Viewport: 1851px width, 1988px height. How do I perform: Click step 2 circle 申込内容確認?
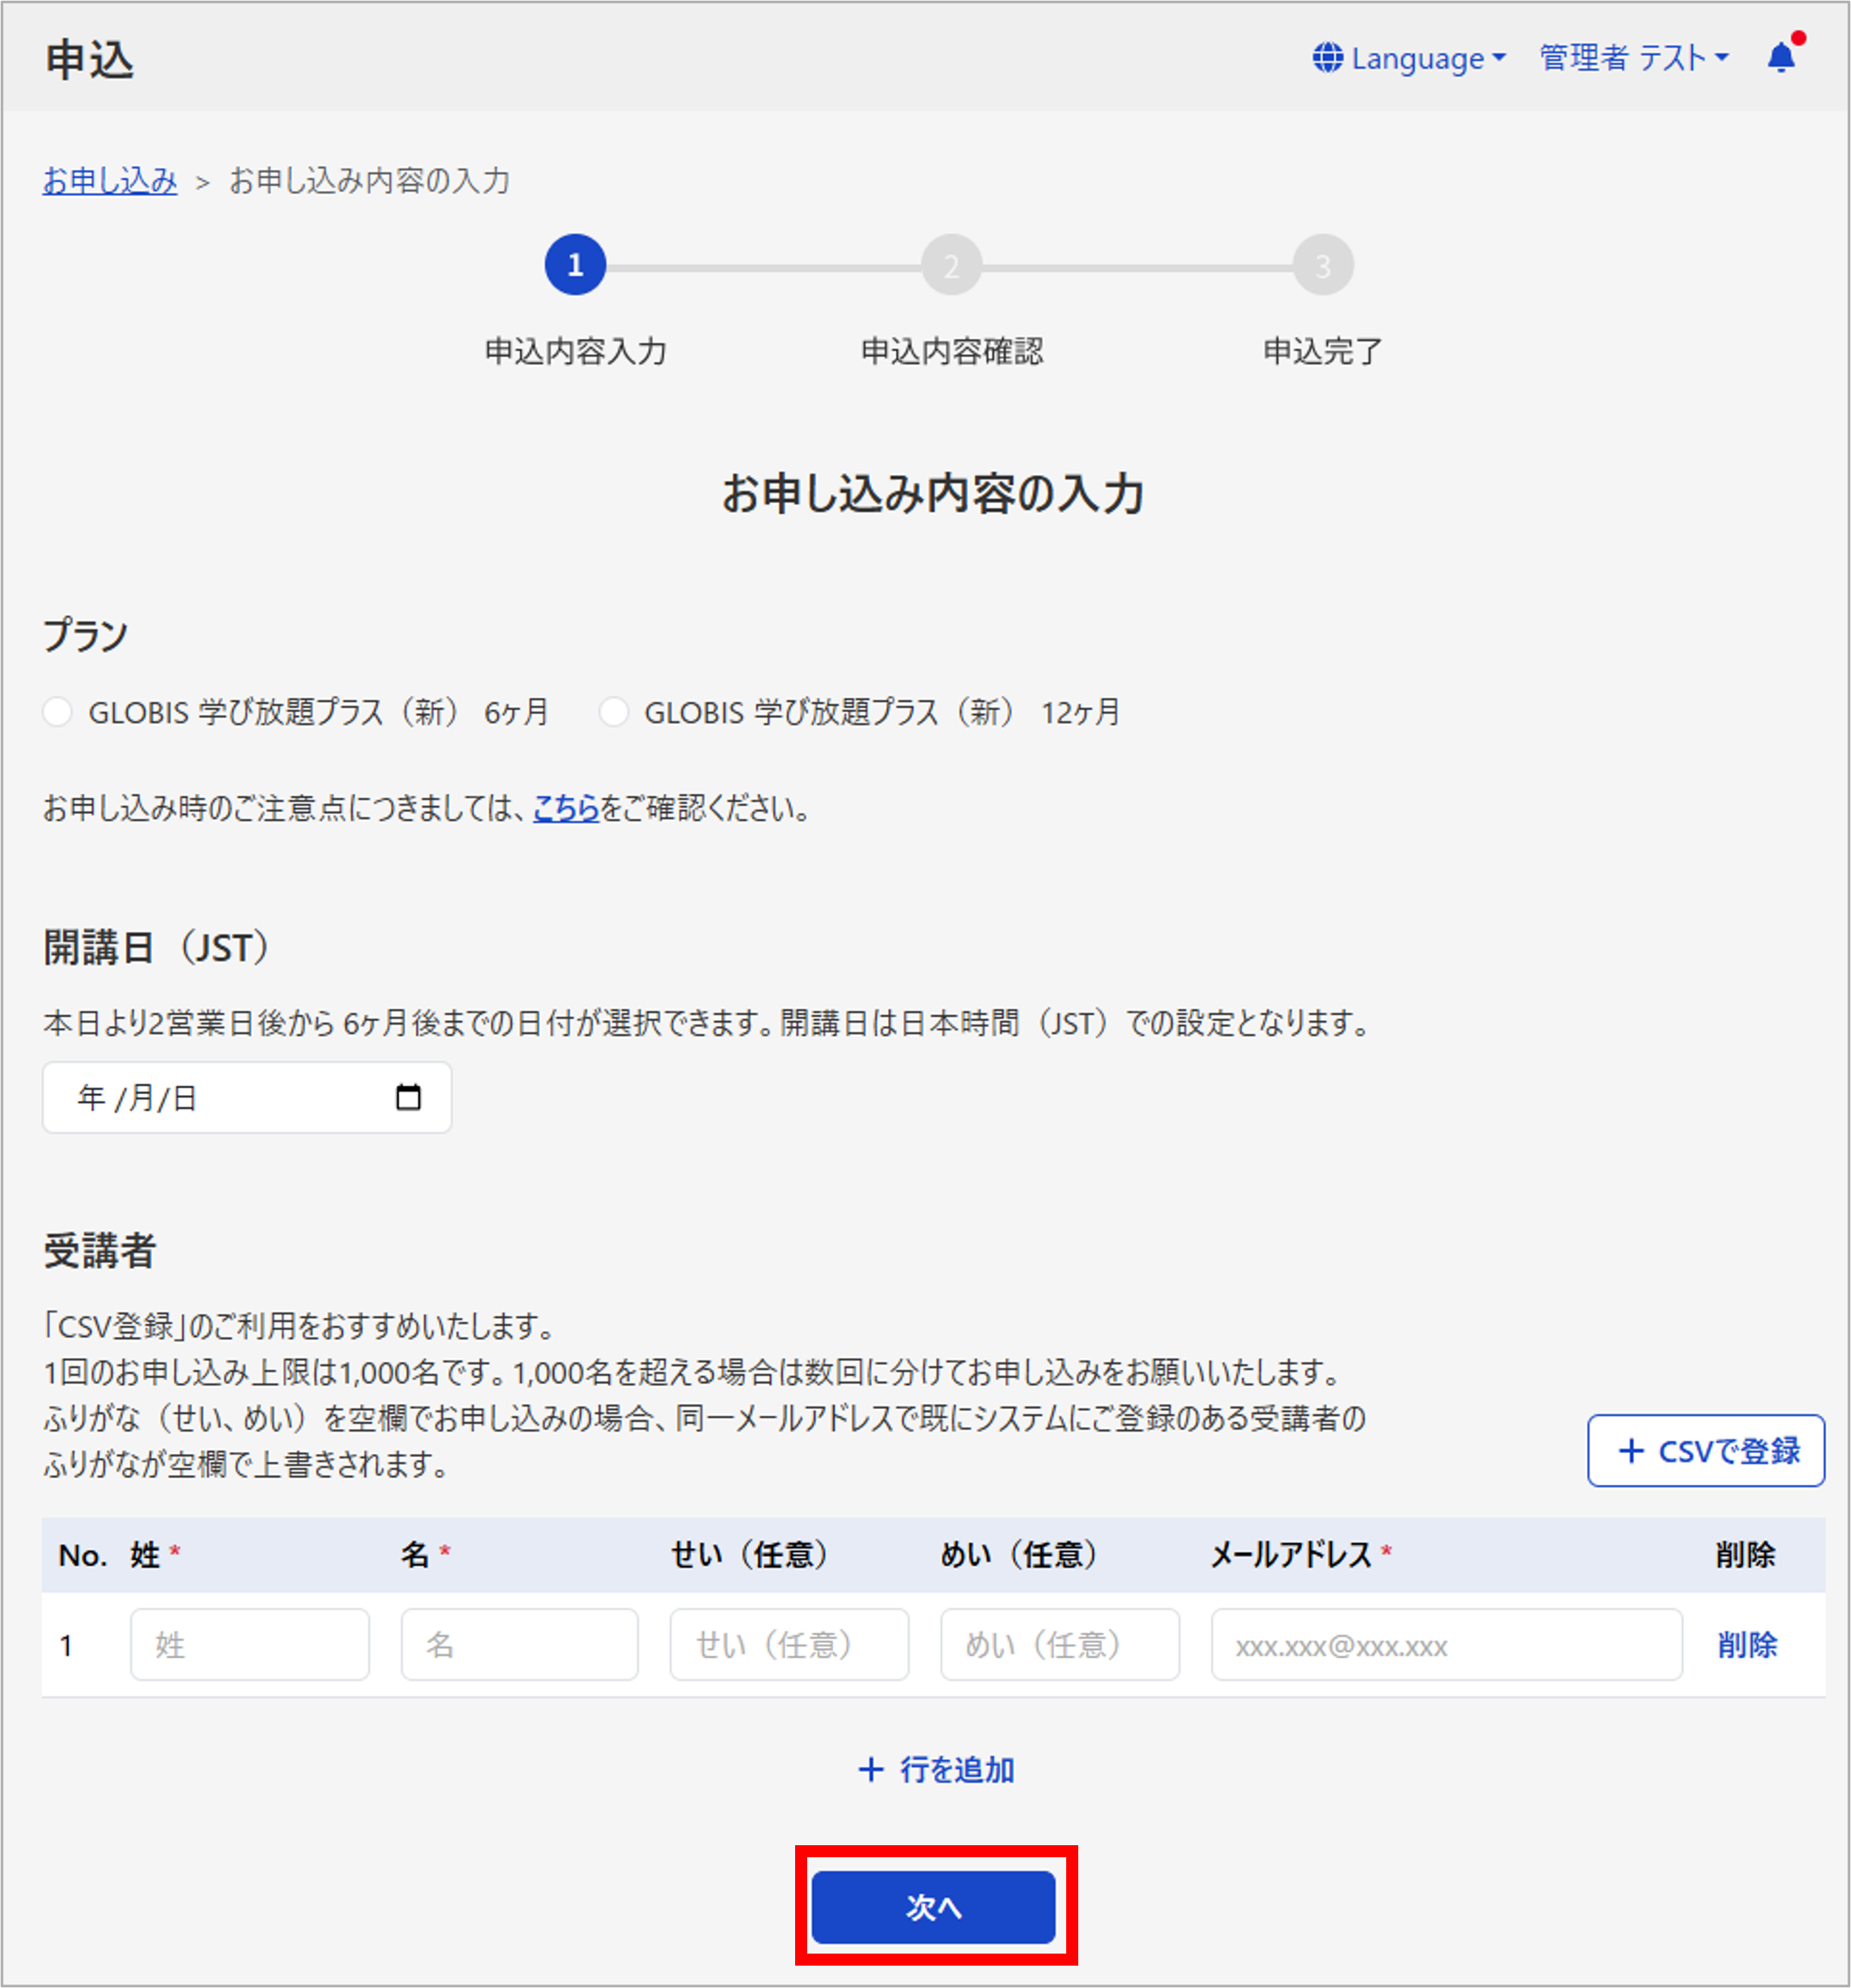pyautogui.click(x=952, y=265)
